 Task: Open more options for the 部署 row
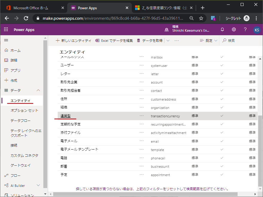pyautogui.click(x=142, y=166)
